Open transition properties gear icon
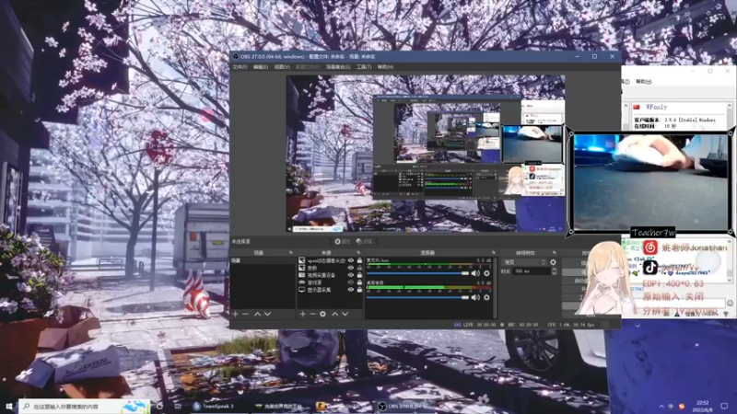The image size is (737, 414). point(554,262)
